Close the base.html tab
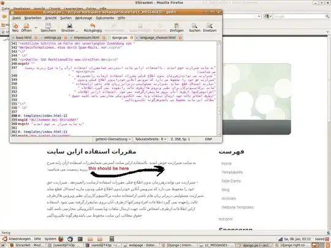The height and width of the screenshot is (248, 331). (x=36, y=38)
